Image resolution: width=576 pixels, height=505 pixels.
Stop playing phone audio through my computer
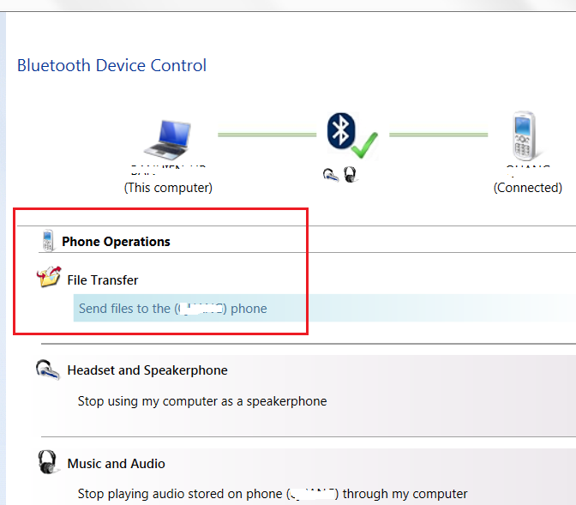[x=273, y=493]
